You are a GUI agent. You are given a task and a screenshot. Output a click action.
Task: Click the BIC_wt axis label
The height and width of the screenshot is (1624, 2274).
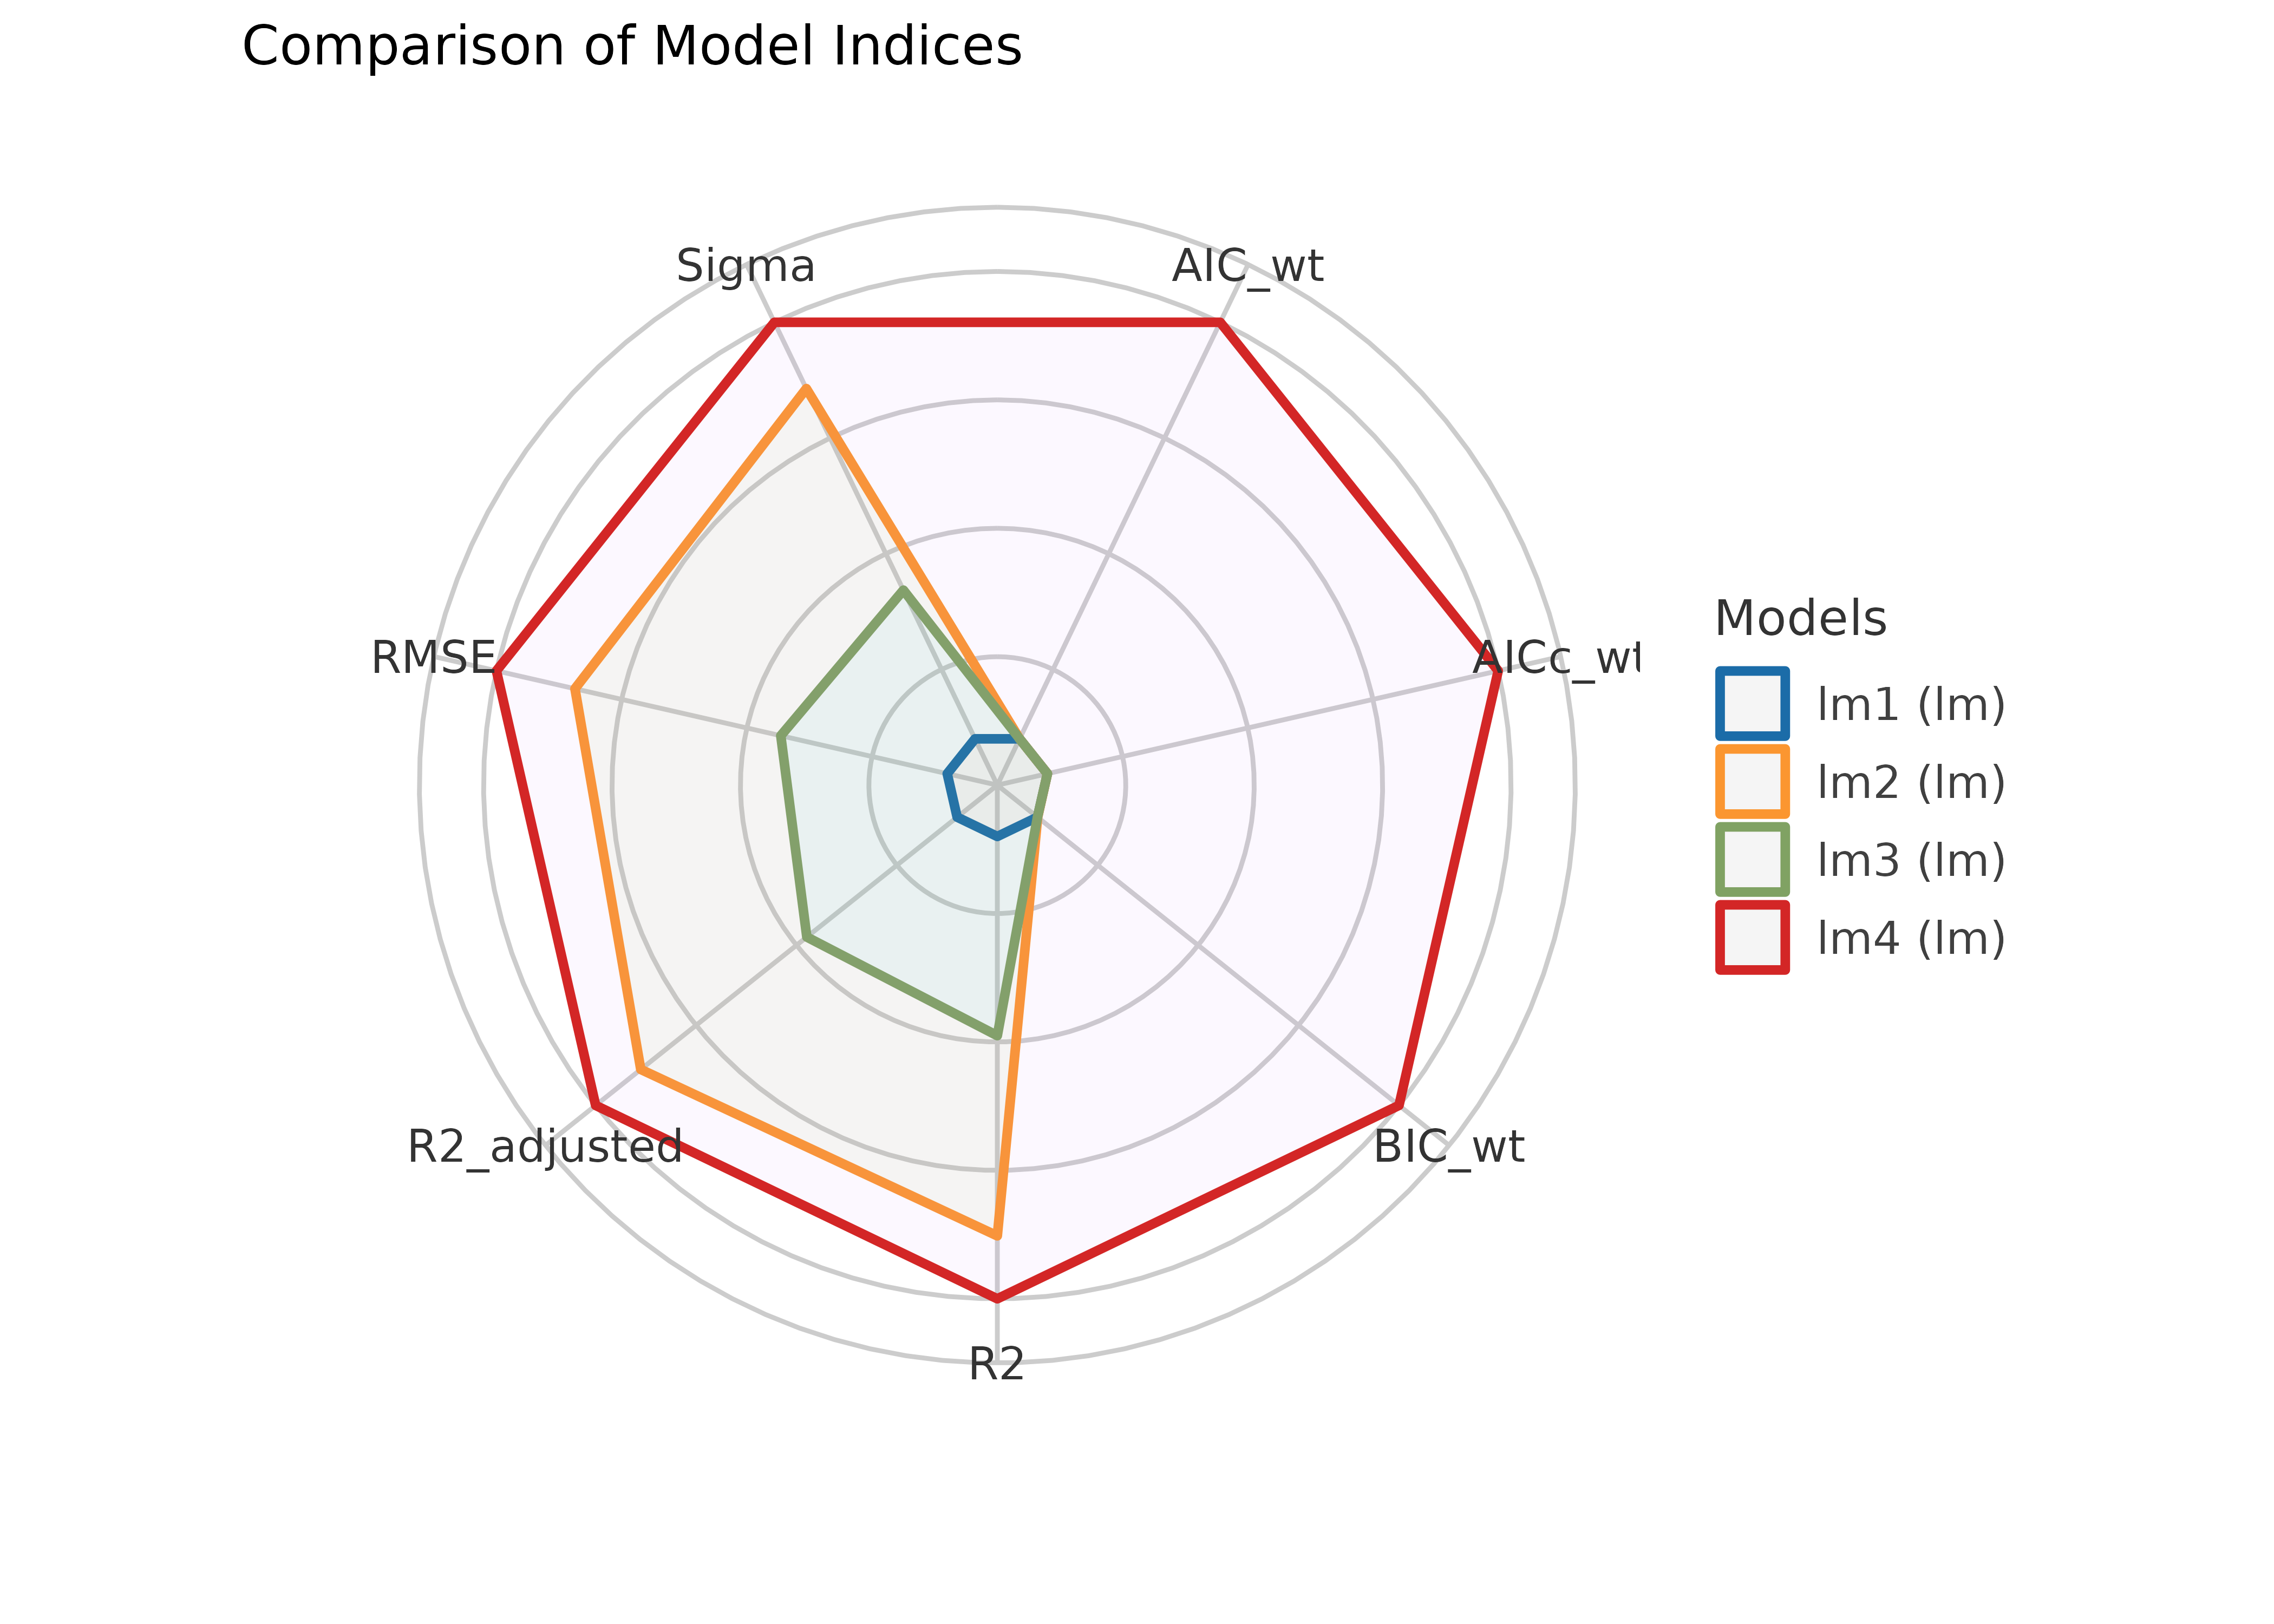pyautogui.click(x=1448, y=1147)
